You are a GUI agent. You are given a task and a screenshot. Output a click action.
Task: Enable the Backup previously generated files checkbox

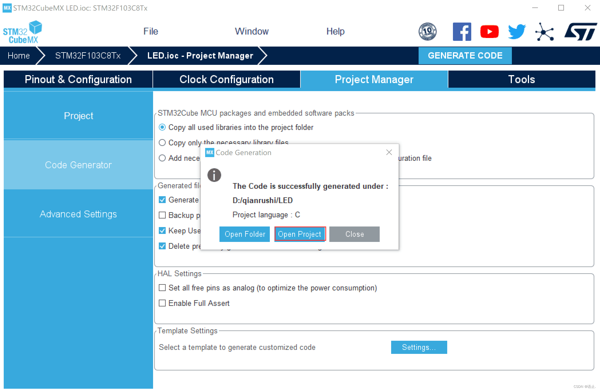click(x=162, y=215)
